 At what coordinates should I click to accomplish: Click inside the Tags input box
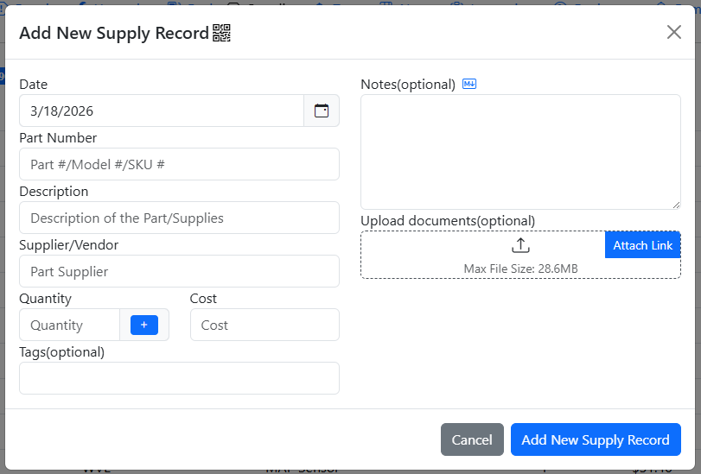[x=179, y=378]
